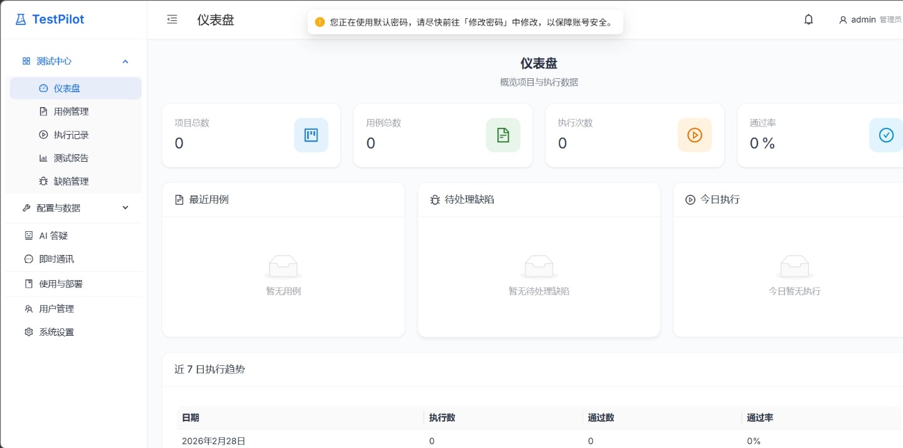Screen dimensions: 903x448
Task: Open the AI 答疑 page
Action: [x=73, y=236]
